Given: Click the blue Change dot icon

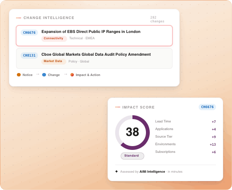Looking at the screenshot, I should [x=44, y=75].
